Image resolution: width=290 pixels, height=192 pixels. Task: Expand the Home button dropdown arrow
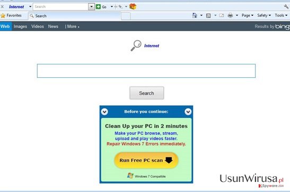[x=201, y=15]
